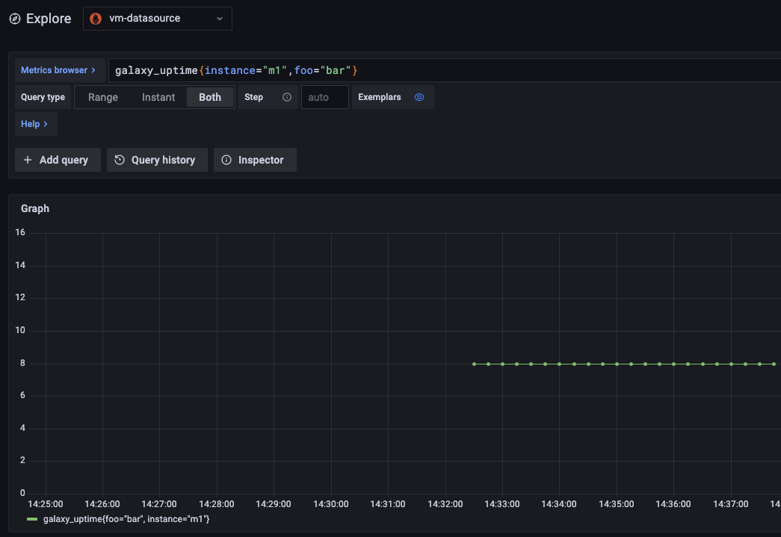The width and height of the screenshot is (781, 537).
Task: Select the Both query type
Action: tap(210, 97)
